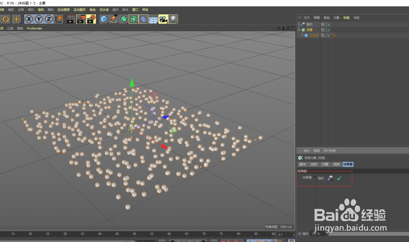409x242 pixels.
Task: Toggle Z axis lock
Action: pos(49,19)
